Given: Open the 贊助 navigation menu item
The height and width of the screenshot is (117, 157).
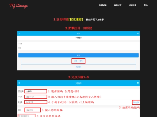Looking at the screenshot, I should pos(146,5).
